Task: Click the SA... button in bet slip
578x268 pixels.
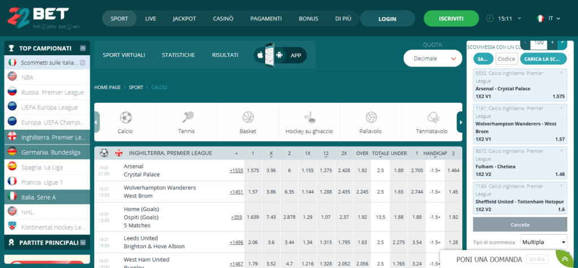Action: (x=483, y=59)
